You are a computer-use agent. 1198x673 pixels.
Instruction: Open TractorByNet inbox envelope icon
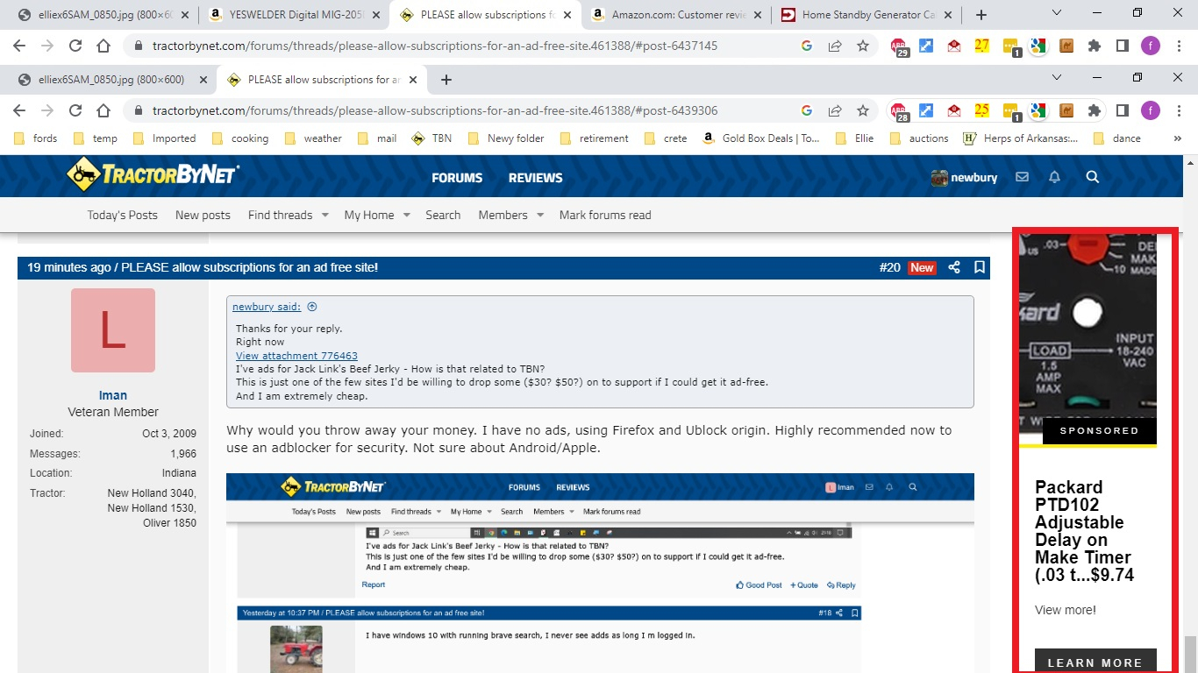[x=1022, y=177]
